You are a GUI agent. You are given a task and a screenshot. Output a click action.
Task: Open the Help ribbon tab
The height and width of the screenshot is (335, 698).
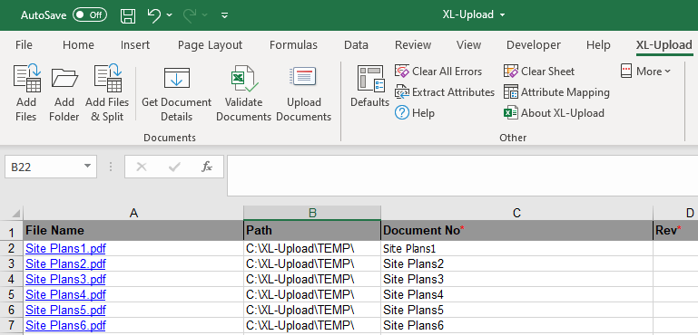598,45
